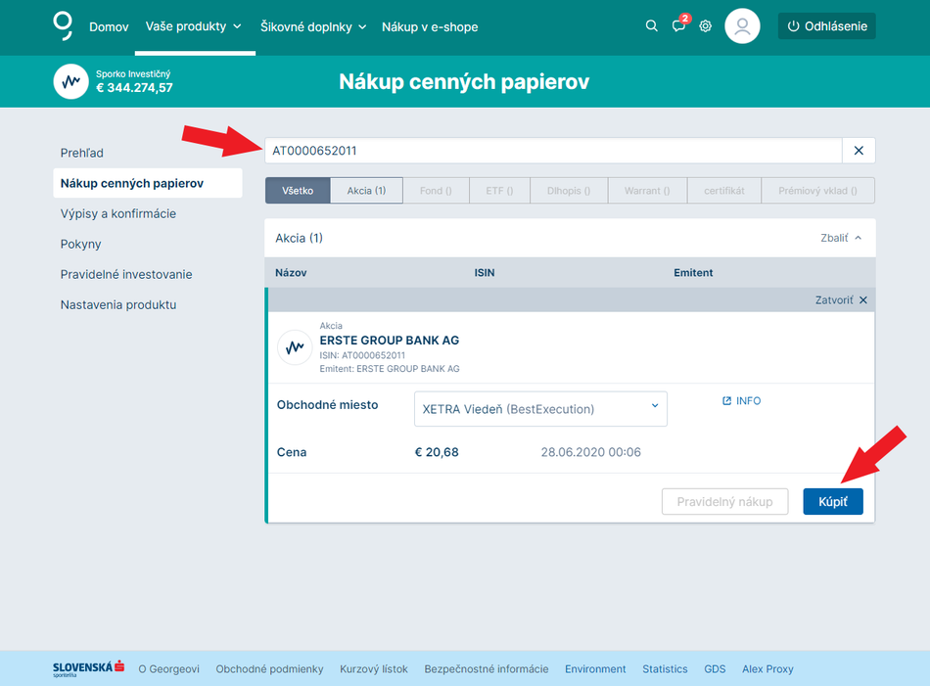This screenshot has height=686, width=930.
Task: Select the ETF filter tab
Action: click(x=499, y=190)
